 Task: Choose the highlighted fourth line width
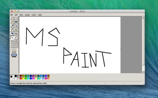[x=14, y=55]
